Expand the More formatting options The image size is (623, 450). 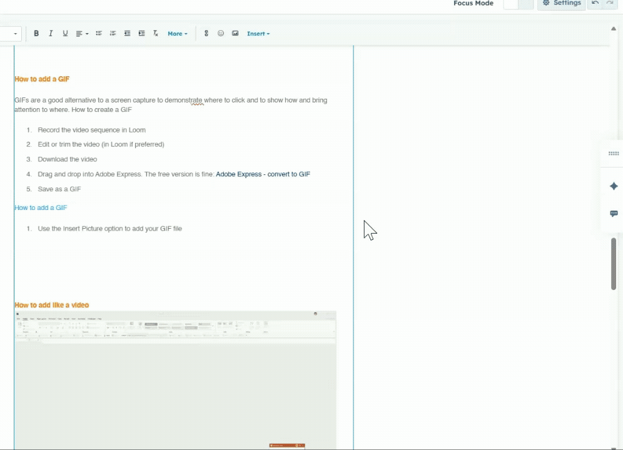pyautogui.click(x=177, y=33)
